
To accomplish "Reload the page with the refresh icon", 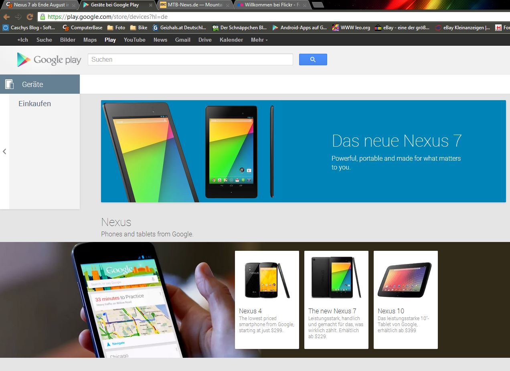I will (30, 17).
